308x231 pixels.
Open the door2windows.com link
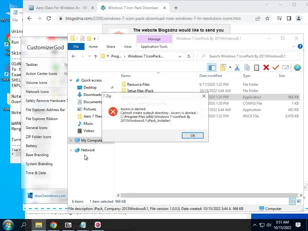click(50, 196)
